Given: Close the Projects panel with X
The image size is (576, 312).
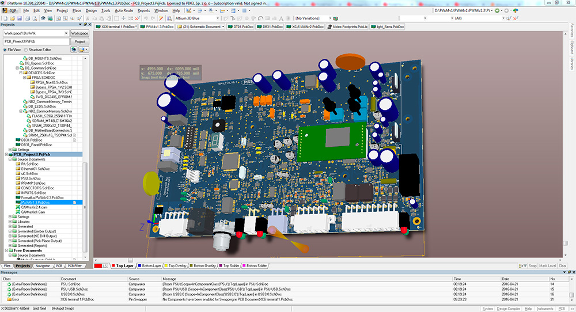Looking at the screenshot, I should coord(90,25).
